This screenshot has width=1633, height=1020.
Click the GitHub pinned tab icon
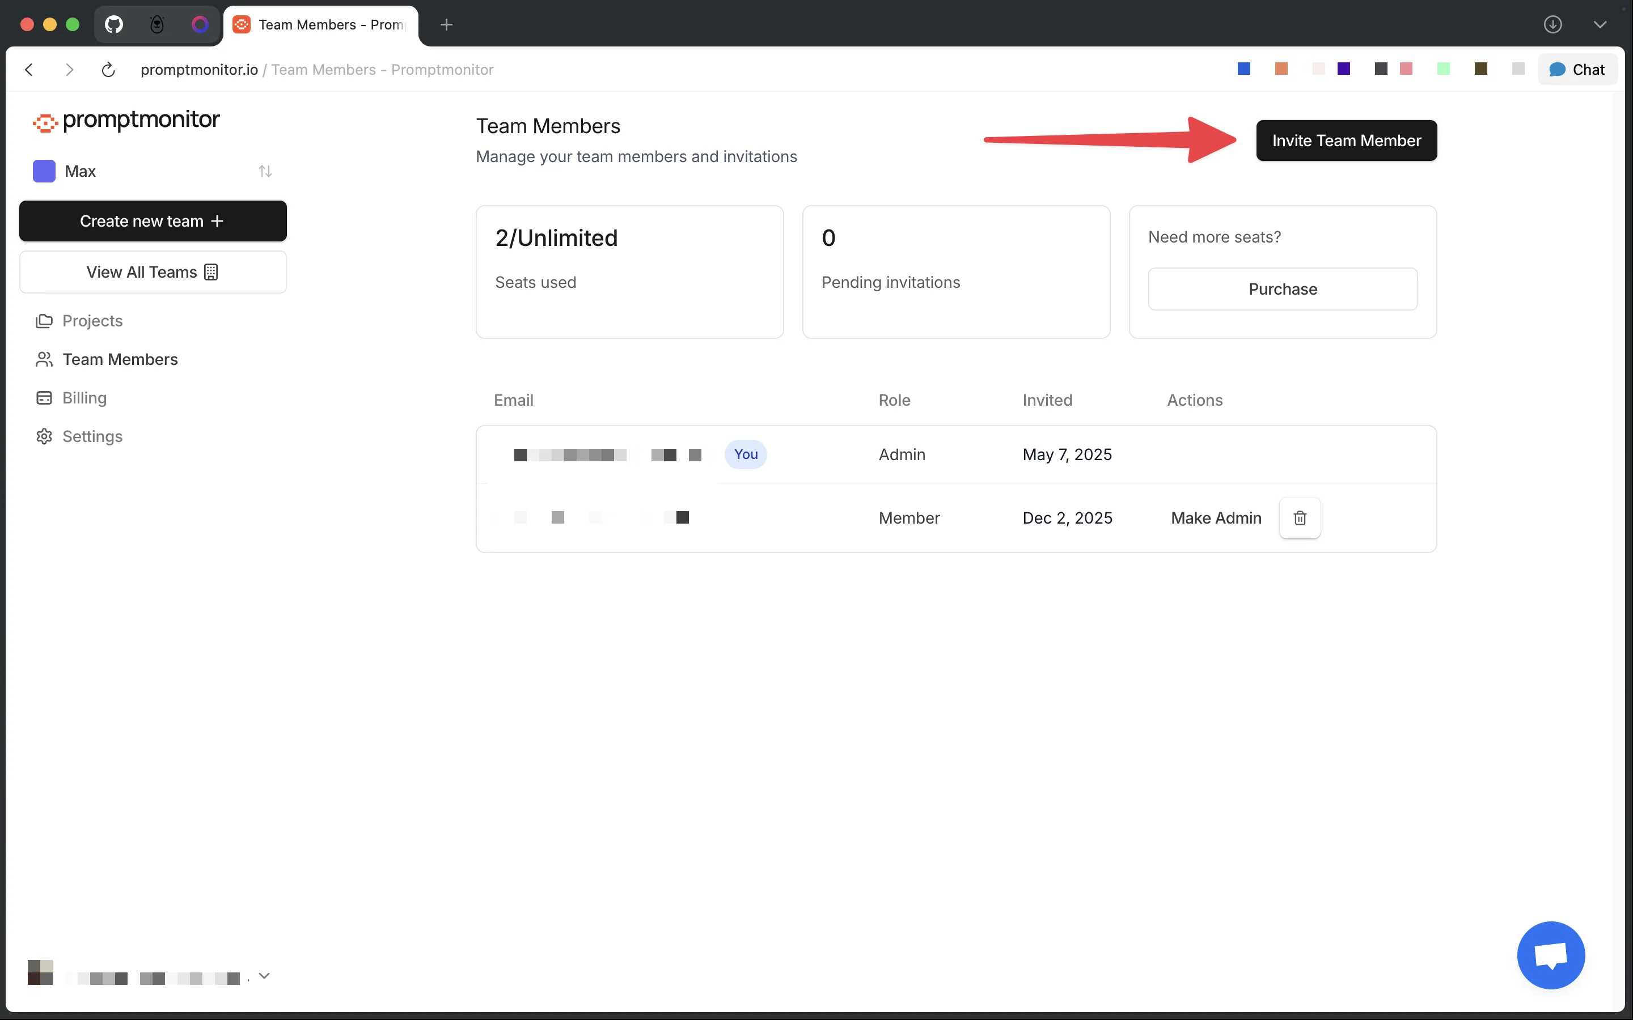[114, 25]
